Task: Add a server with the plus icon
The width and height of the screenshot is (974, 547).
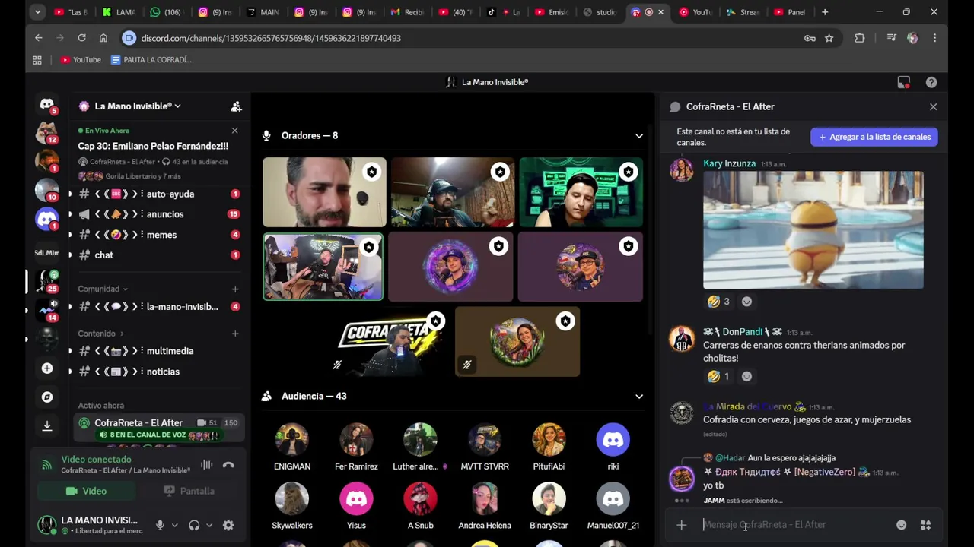Action: pos(47,368)
